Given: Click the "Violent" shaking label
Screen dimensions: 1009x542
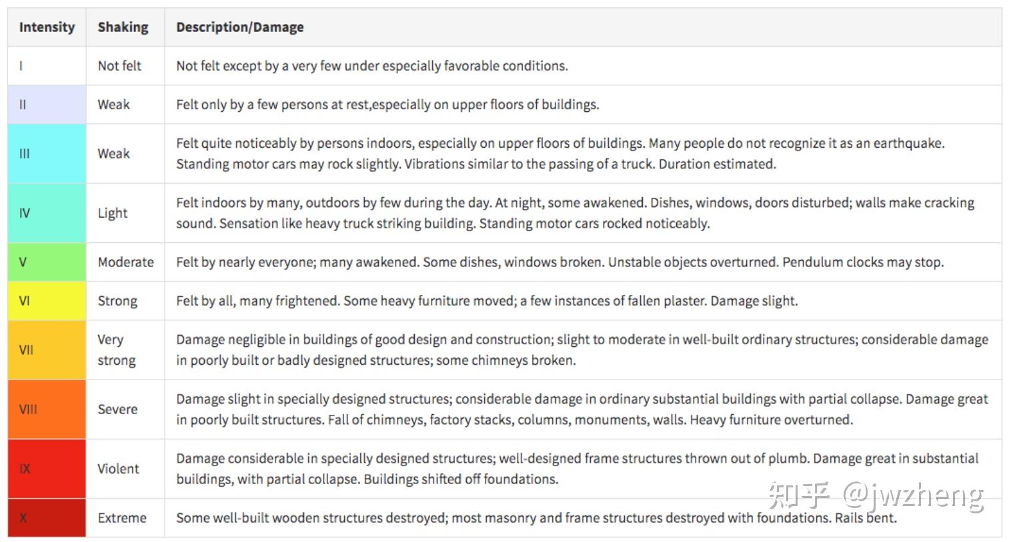Looking at the screenshot, I should pos(119,468).
